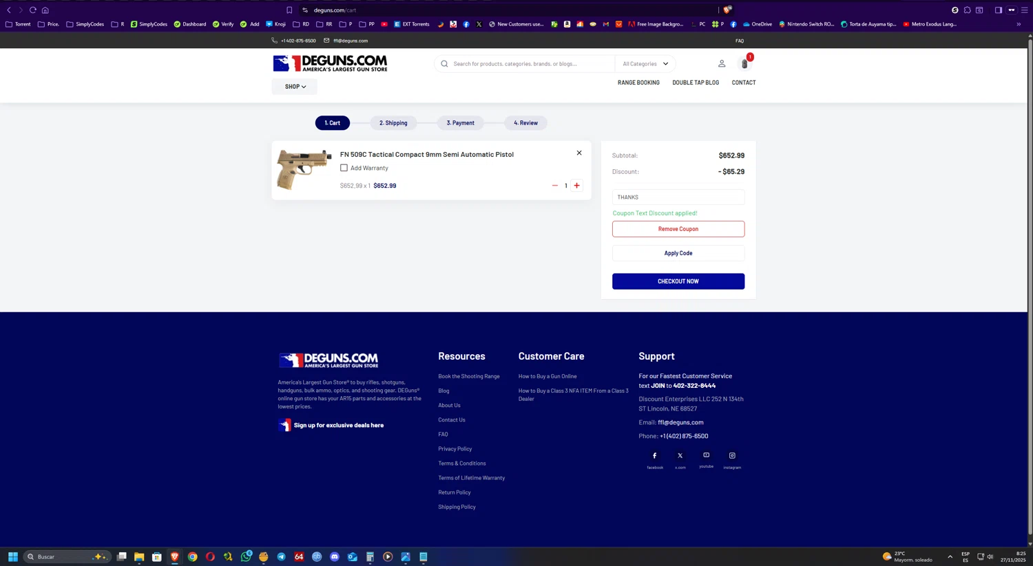Open Terms of Lifetime Warranty link
This screenshot has height=566, width=1033.
coord(472,478)
